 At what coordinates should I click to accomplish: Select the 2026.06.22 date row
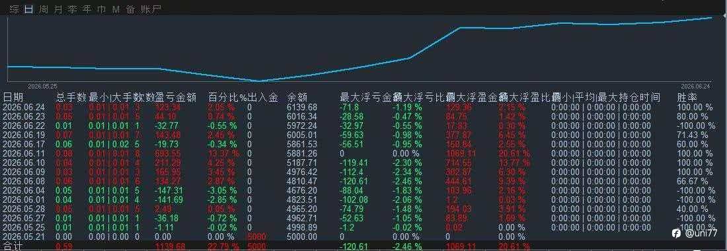pyautogui.click(x=24, y=126)
